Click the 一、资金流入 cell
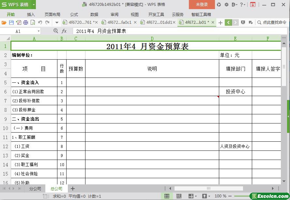The image size is (290, 200). coord(34,82)
